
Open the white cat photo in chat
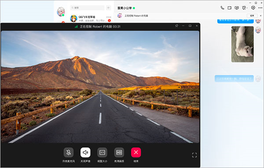[x=242, y=44]
